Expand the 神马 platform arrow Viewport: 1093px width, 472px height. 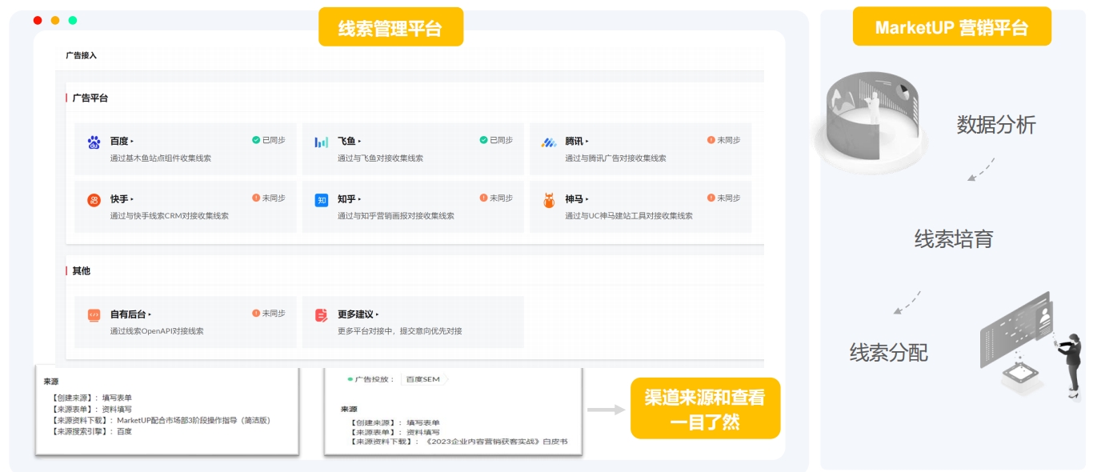click(587, 199)
